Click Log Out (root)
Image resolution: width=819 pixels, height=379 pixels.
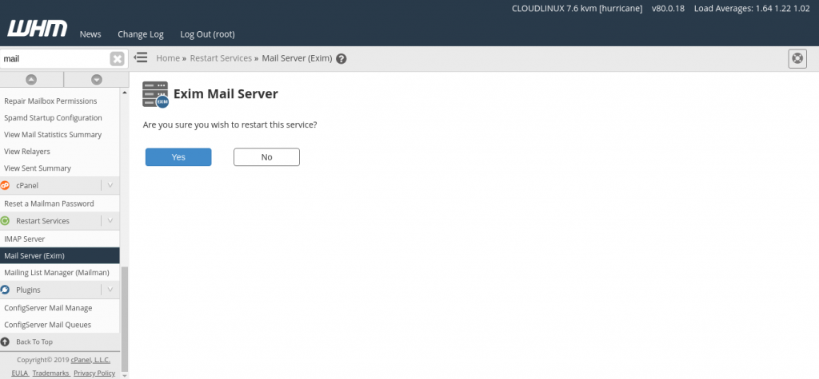pyautogui.click(x=207, y=34)
